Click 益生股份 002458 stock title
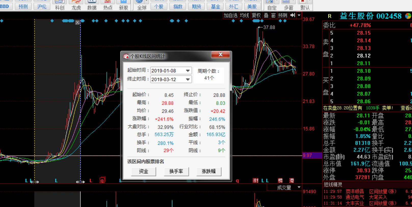This screenshot has height=207, width=412. coord(370,16)
